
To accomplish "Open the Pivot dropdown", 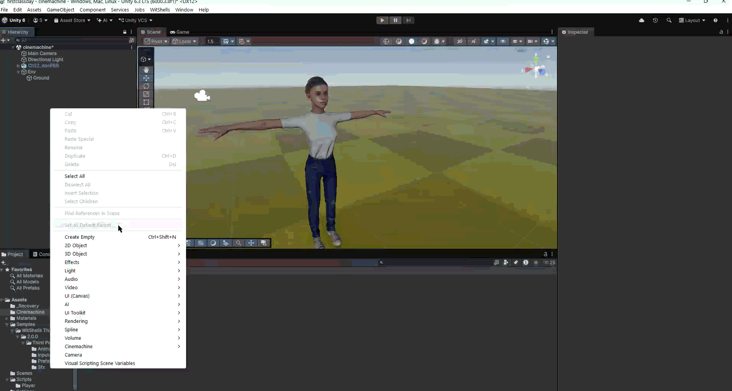I will 156,41.
